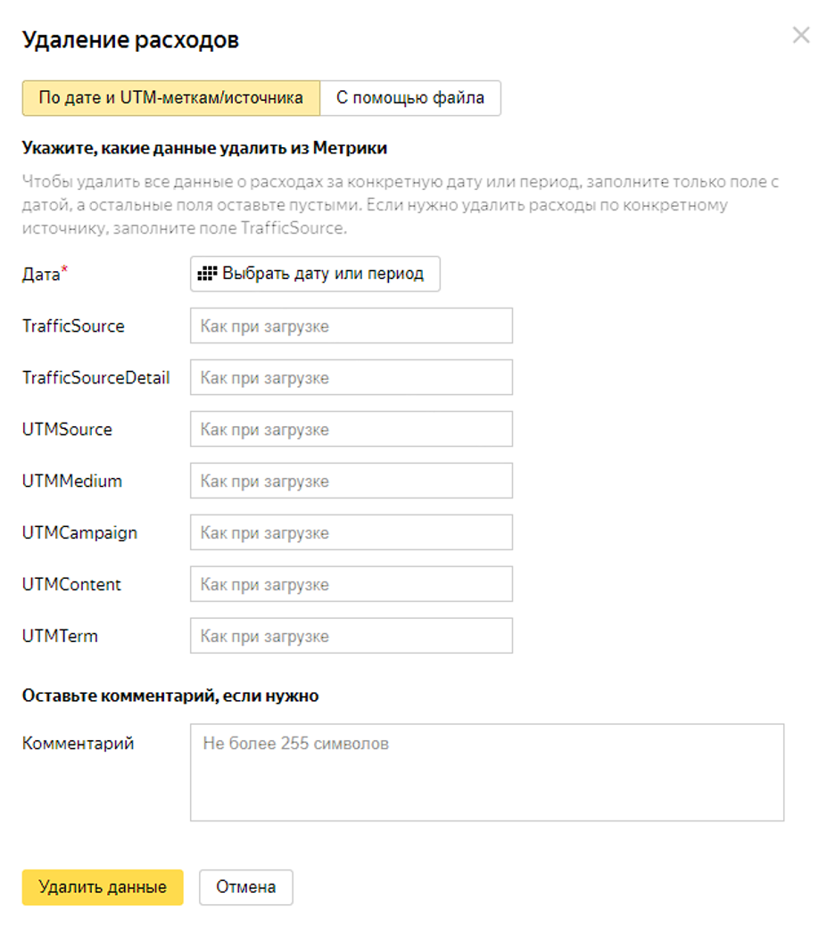The image size is (835, 931).
Task: Activate the UTMContent input field
Action: 351,585
